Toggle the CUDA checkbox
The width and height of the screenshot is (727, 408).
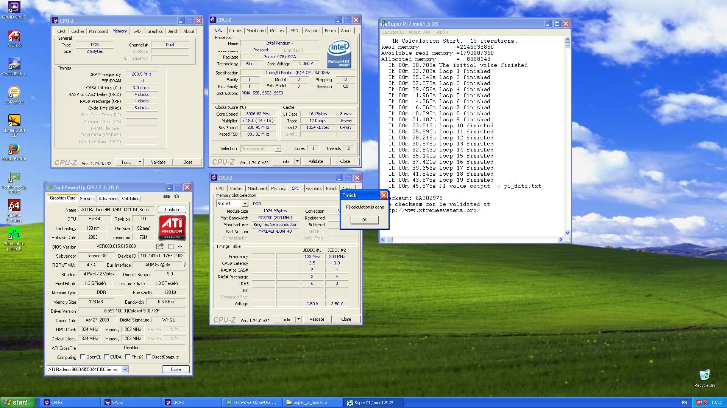106,357
